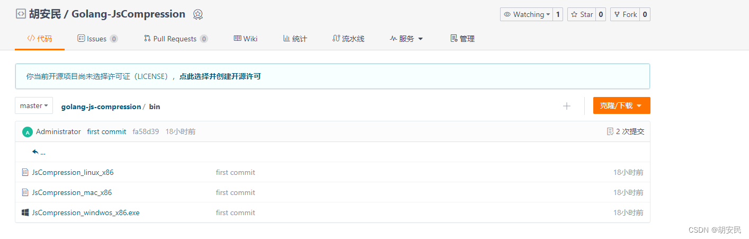Open the 管理 tab

(462, 39)
